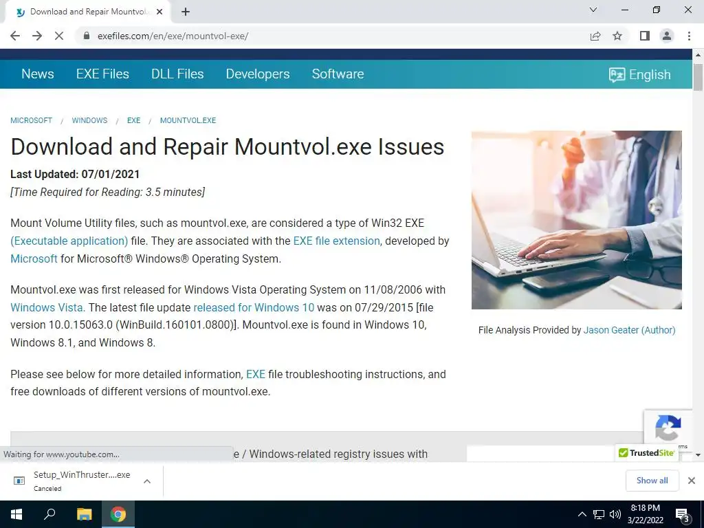The image size is (704, 528).
Task: Open EXE link in troubleshooting sentence
Action: [256, 375]
